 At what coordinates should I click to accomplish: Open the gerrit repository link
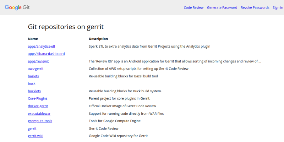tap(32, 129)
